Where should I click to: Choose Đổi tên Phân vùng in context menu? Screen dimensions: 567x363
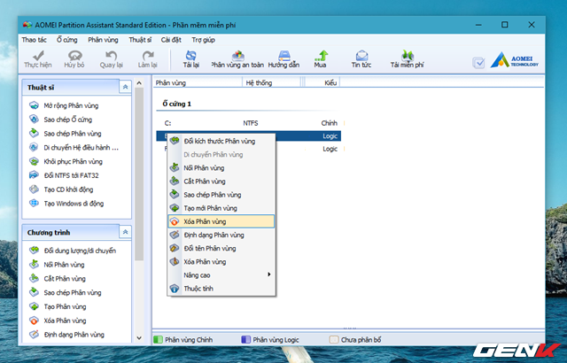pyautogui.click(x=221, y=249)
